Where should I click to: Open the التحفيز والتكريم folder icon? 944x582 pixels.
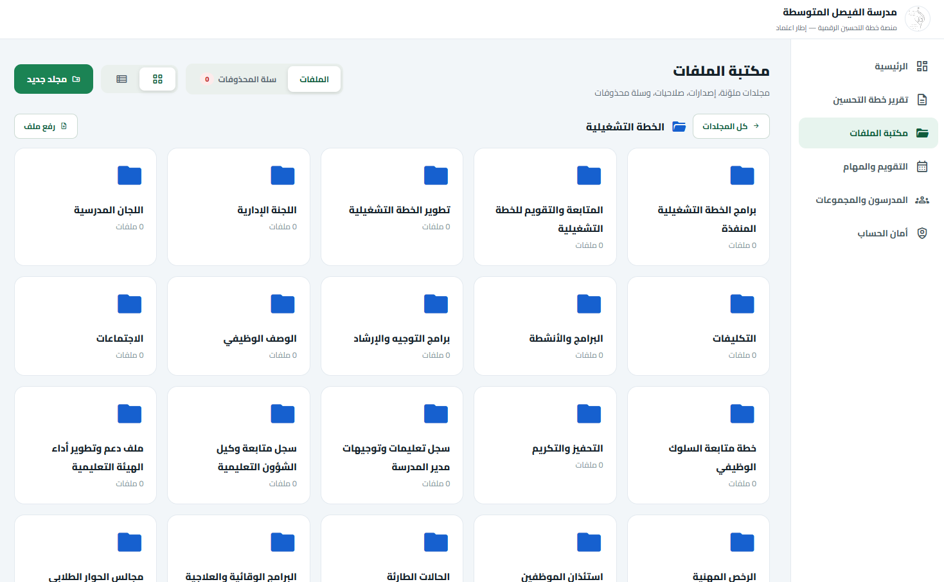point(589,414)
